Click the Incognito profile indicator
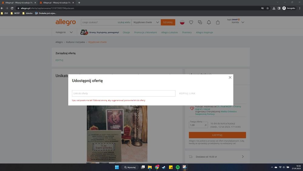303x171 pixels. [x=289, y=8]
